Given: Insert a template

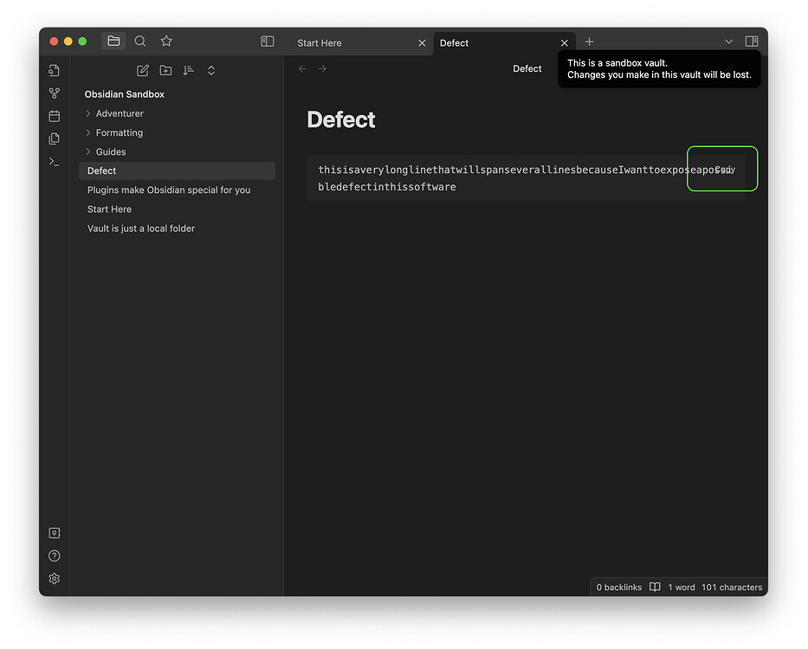Looking at the screenshot, I should coord(54,138).
